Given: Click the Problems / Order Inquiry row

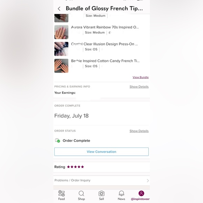Looking at the screenshot, I should [x=101, y=181].
